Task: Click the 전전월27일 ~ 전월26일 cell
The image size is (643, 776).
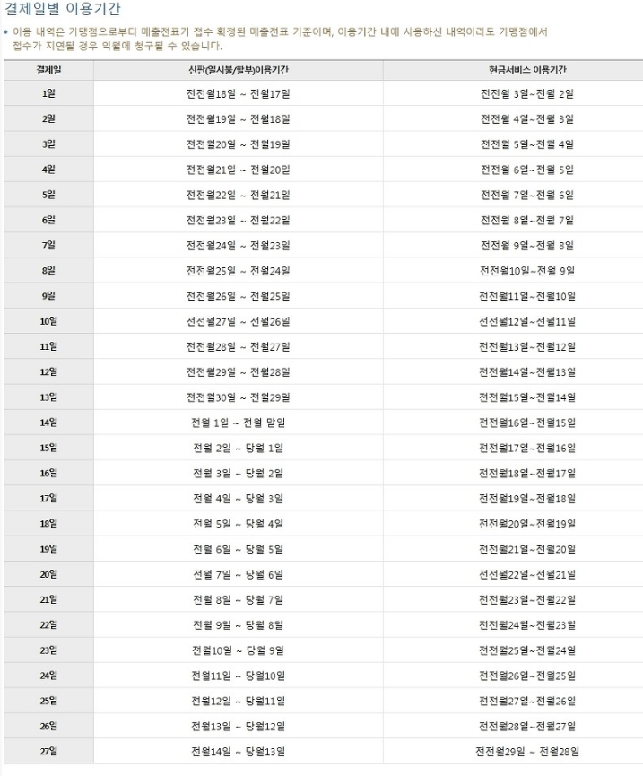Action: 238,321
